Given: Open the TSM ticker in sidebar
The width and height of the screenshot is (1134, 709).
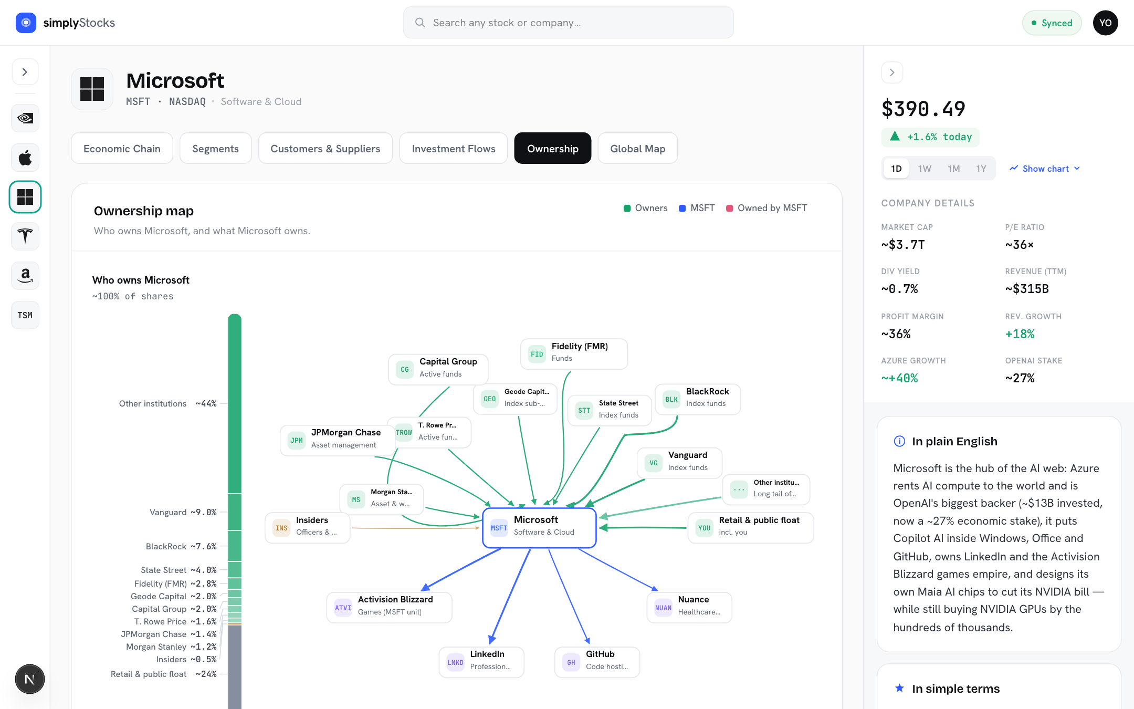Looking at the screenshot, I should pyautogui.click(x=25, y=315).
